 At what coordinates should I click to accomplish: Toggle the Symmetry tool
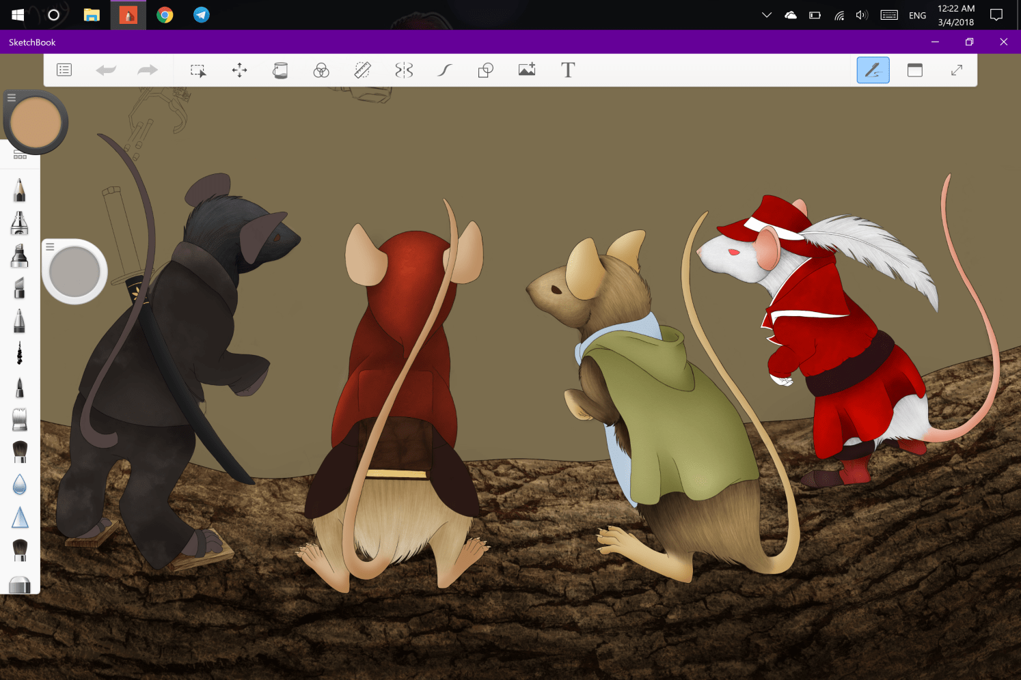(404, 70)
